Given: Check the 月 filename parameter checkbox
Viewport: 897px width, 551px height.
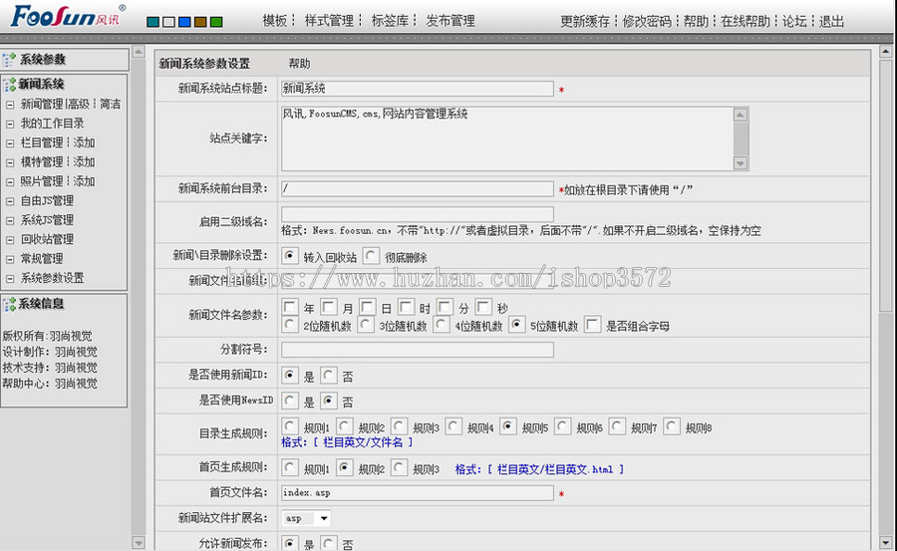Looking at the screenshot, I should click(x=329, y=307).
